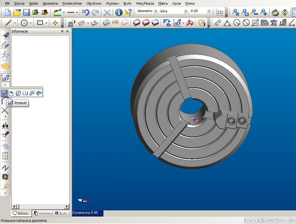Expand the line tool dropdown arrow
The height and width of the screenshot is (224, 296).
[15, 23]
